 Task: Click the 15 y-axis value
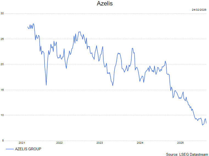click(x=2, y=90)
